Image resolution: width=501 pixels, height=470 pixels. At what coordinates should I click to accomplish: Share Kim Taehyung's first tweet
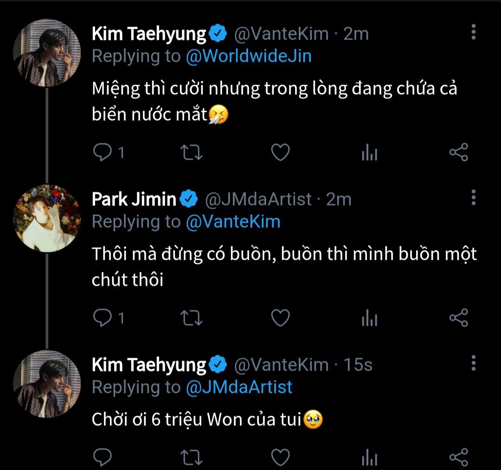coord(458,152)
